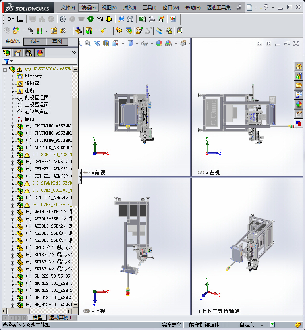Image resolution: width=305 pixels, height=330 pixels.
Task: Click Previous View icon
Action: click(x=97, y=44)
